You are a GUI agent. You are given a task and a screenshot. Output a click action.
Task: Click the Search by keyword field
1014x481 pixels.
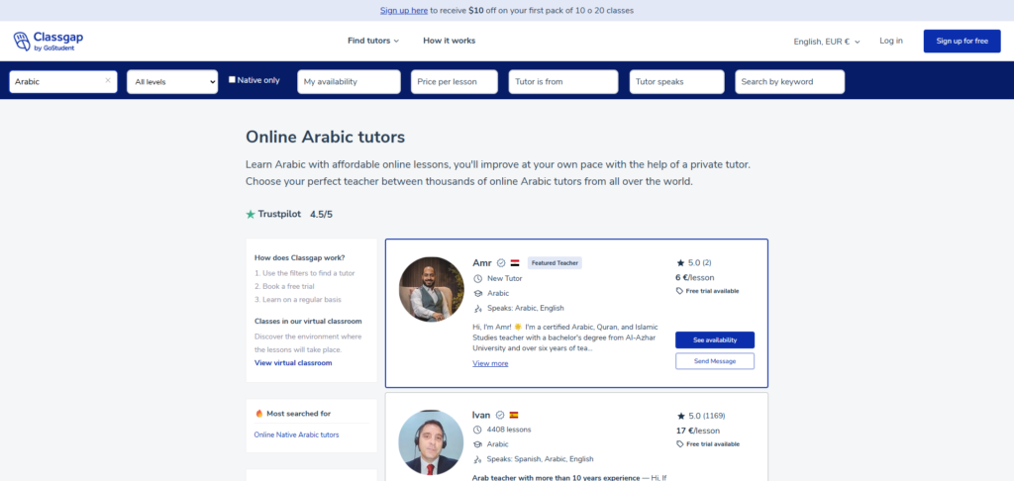[x=789, y=82]
